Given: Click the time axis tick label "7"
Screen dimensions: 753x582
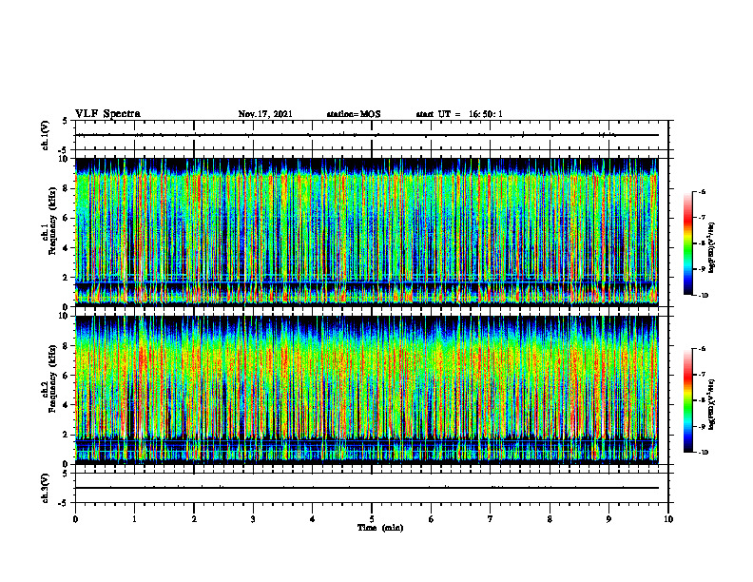Looking at the screenshot, I should click(x=491, y=519).
